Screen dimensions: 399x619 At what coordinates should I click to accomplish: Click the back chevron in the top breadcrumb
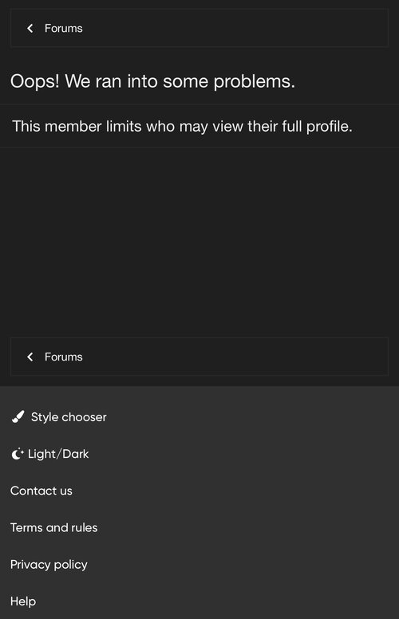click(x=30, y=28)
